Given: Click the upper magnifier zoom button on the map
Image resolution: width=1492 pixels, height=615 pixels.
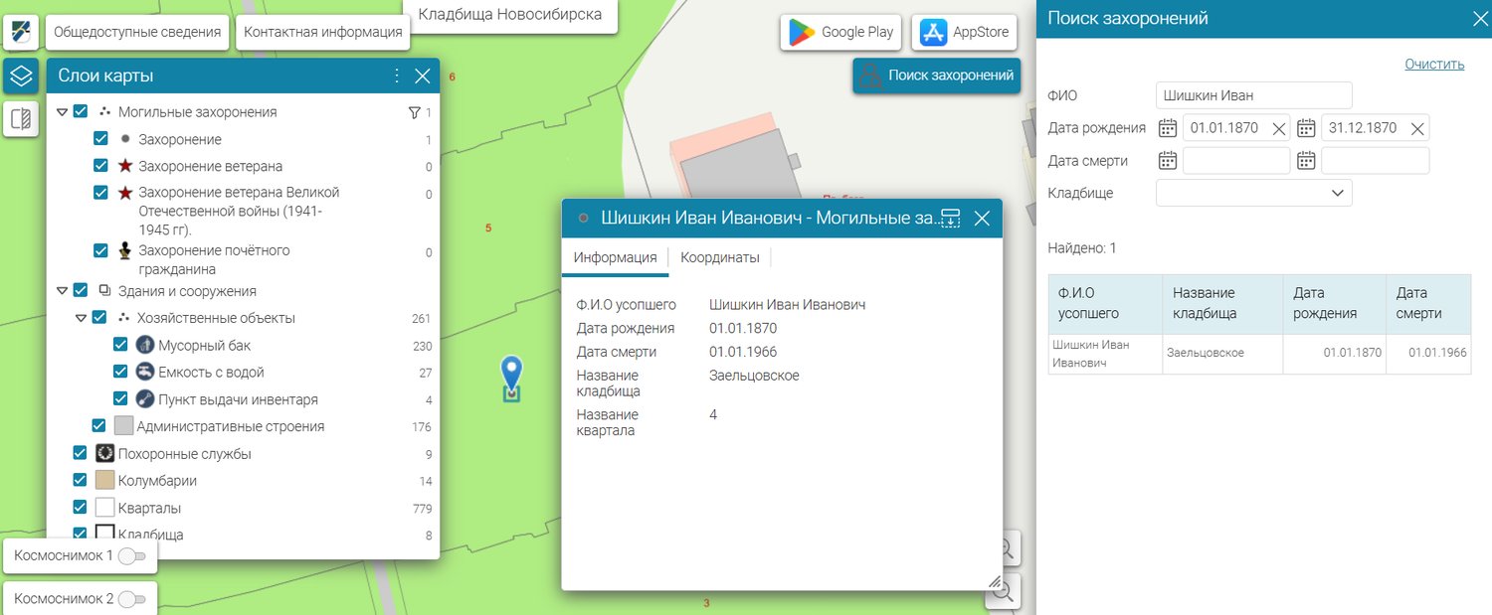Looking at the screenshot, I should 1006,547.
